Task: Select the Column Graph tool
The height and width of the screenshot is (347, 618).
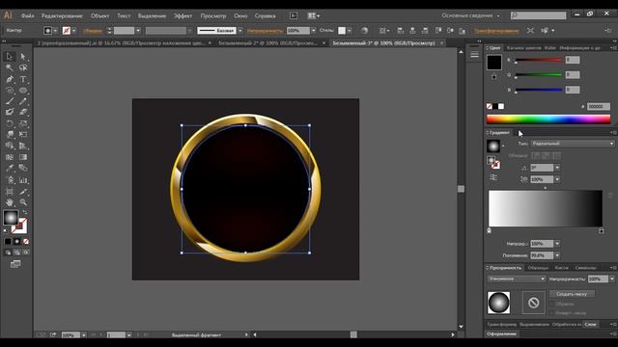Action: 23,180
